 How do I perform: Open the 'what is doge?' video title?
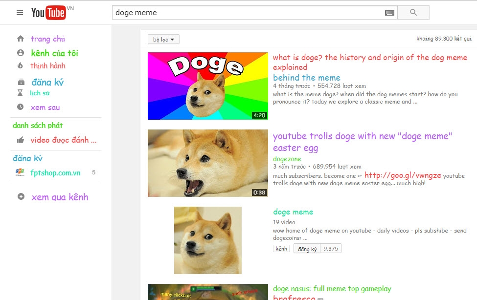(370, 62)
